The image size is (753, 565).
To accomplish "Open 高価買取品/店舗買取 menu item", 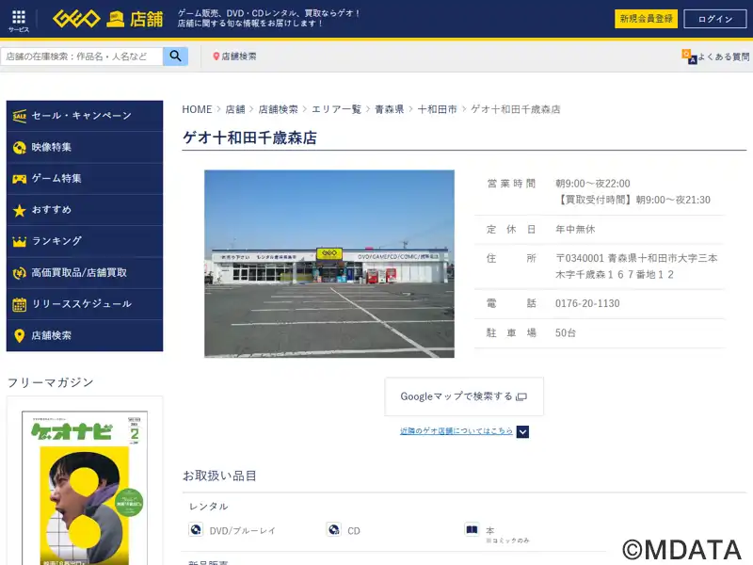I will tap(85, 273).
